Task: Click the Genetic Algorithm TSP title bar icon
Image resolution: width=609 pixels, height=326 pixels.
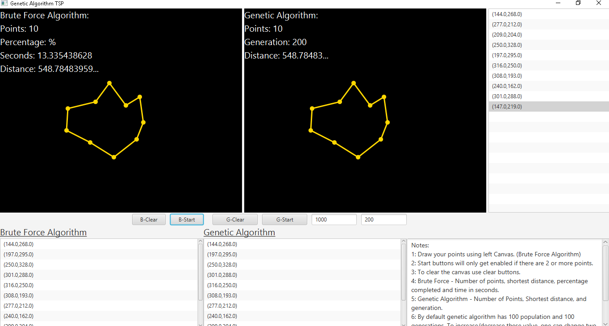Action: coord(4,3)
